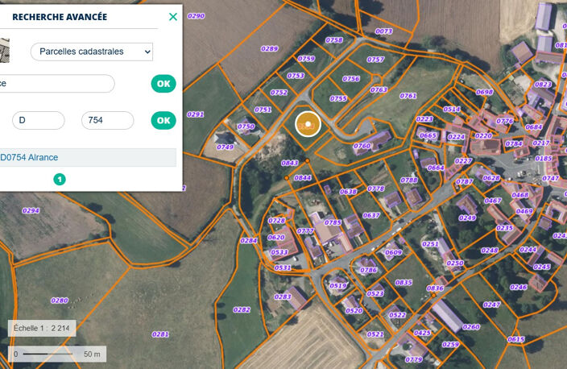Select parcel 0073 on the map
This screenshot has width=567, height=369.
pyautogui.click(x=383, y=31)
